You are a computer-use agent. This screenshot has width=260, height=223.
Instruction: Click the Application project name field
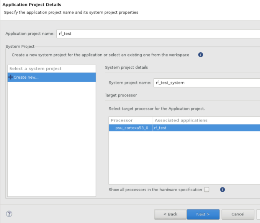[x=158, y=34]
